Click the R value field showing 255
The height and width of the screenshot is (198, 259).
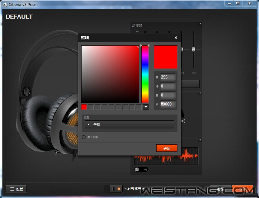point(167,77)
